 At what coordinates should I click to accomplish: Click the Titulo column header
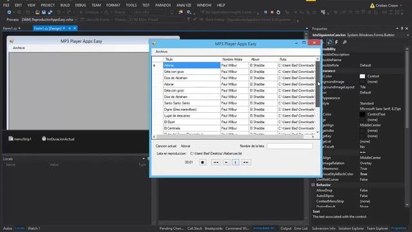pyautogui.click(x=192, y=59)
